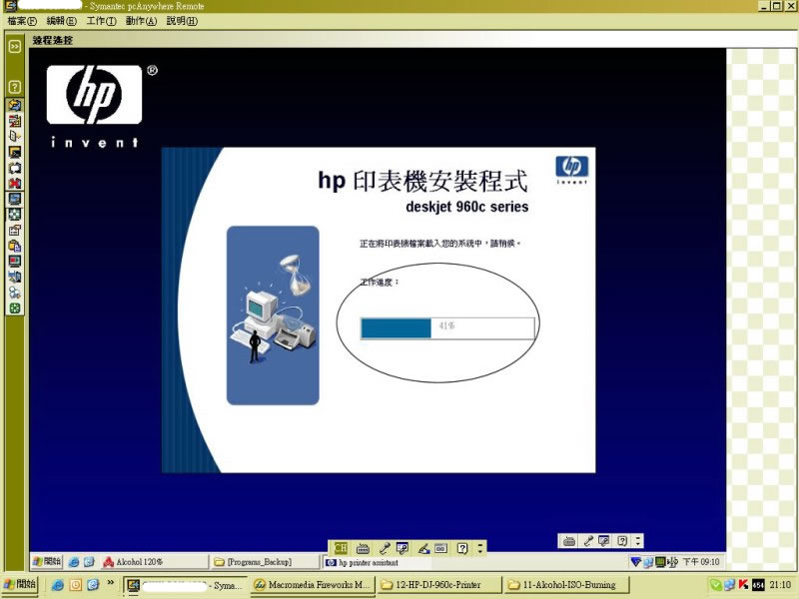Click the 開始 Start button on the local taskbar

19,584
